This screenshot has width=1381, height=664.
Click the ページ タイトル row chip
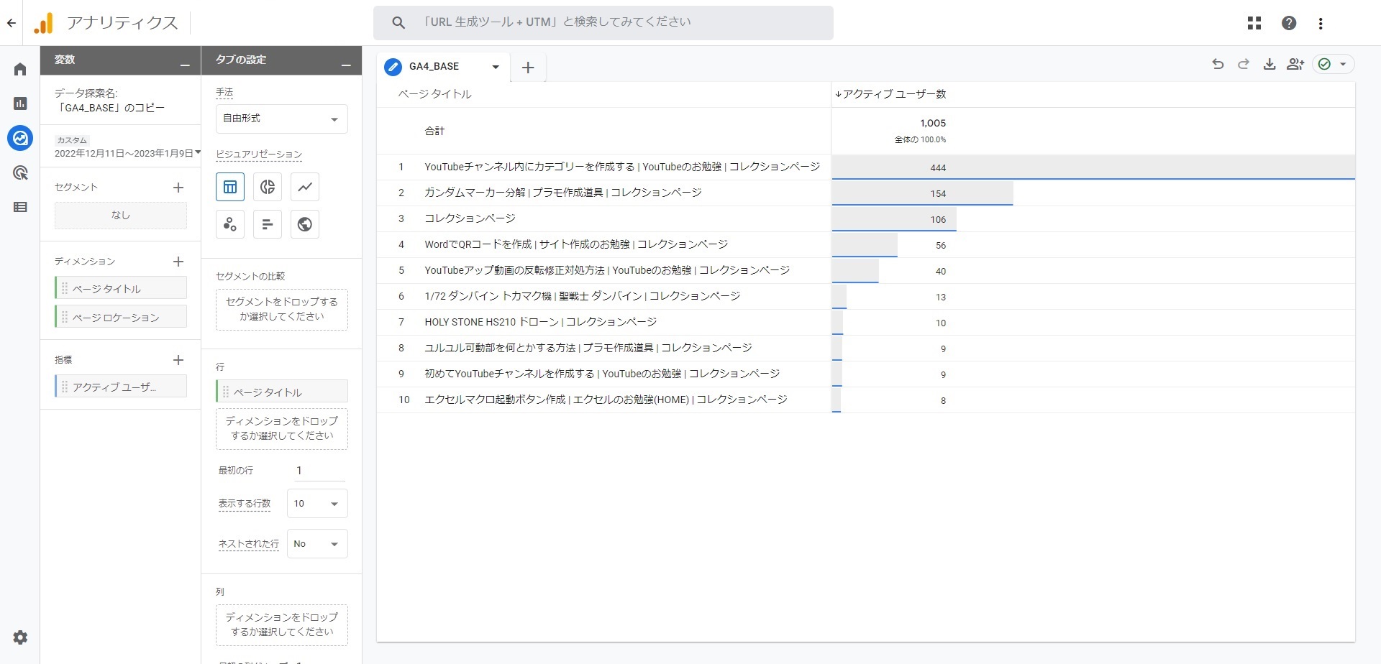point(282,392)
